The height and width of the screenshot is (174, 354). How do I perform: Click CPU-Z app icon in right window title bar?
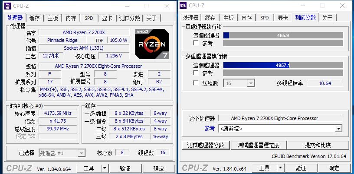coord(183,6)
